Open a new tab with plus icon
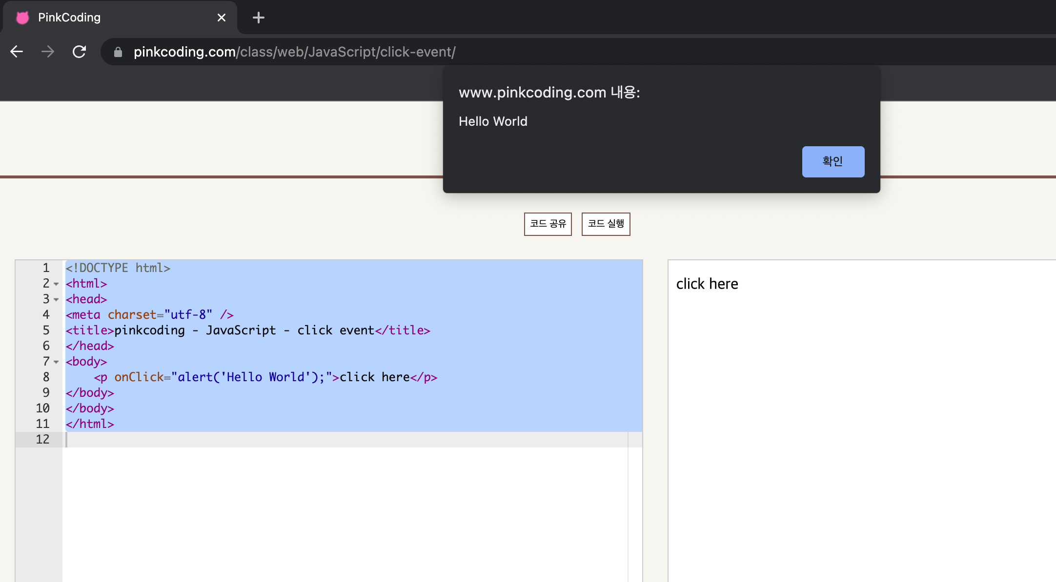The width and height of the screenshot is (1056, 582). (259, 18)
